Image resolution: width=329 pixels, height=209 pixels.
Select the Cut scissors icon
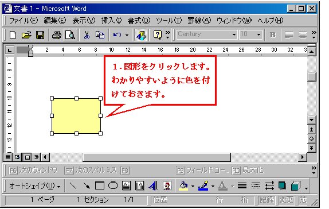(x=87, y=35)
